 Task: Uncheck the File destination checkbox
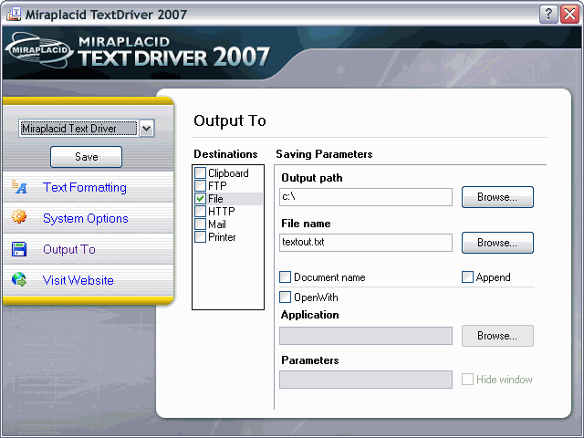tap(201, 199)
